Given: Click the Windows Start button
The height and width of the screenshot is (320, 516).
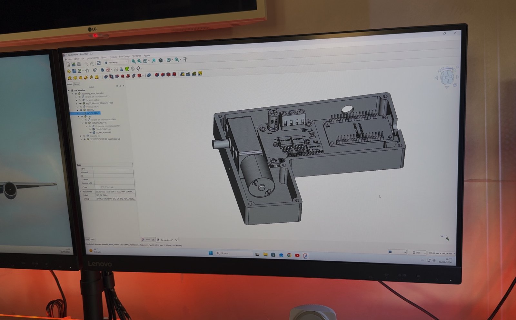Looking at the screenshot, I should 211,253.
